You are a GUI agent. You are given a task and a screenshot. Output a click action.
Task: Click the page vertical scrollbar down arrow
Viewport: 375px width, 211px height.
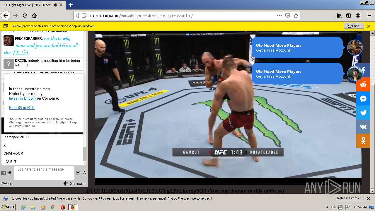pos(372,191)
